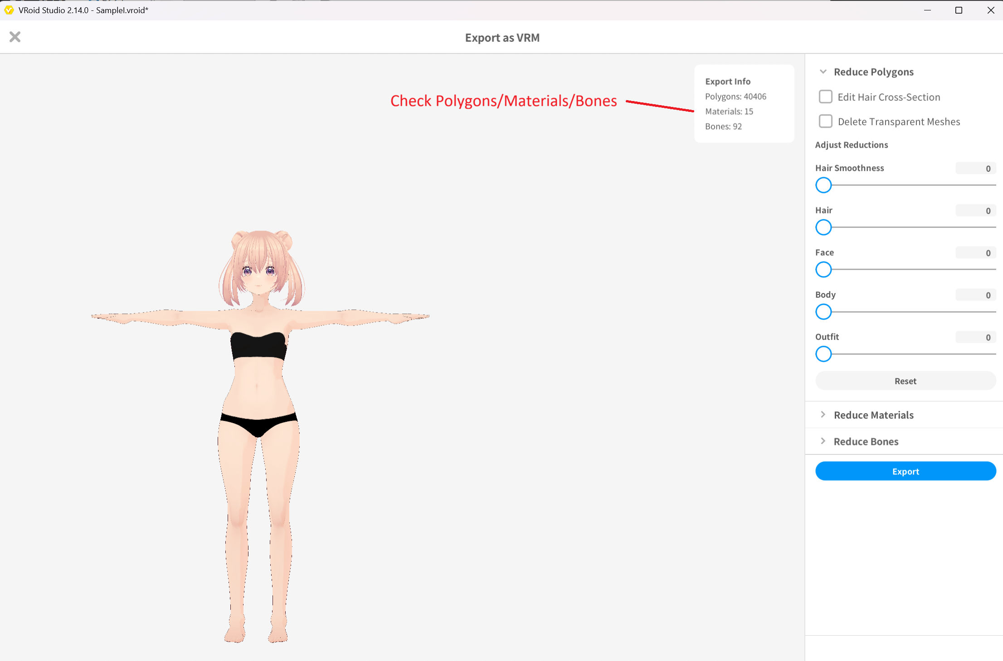The image size is (1003, 661).
Task: Focus the Body value field
Action: point(975,294)
